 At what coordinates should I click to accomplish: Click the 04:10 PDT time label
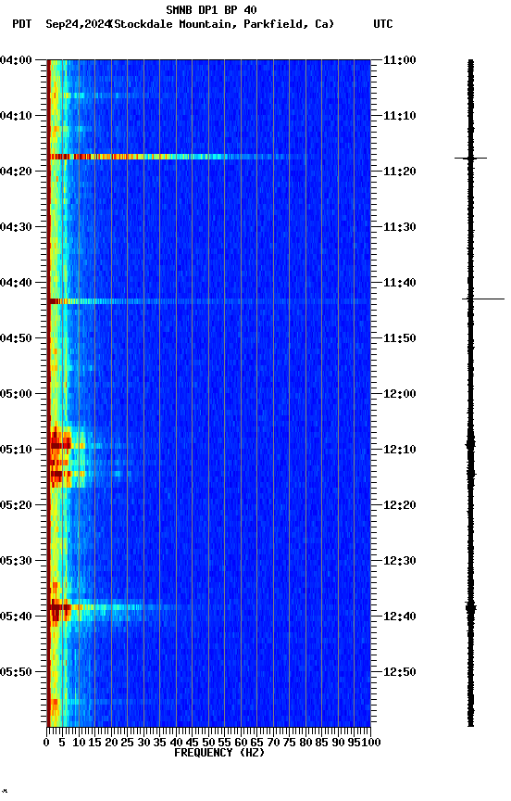[16, 116]
